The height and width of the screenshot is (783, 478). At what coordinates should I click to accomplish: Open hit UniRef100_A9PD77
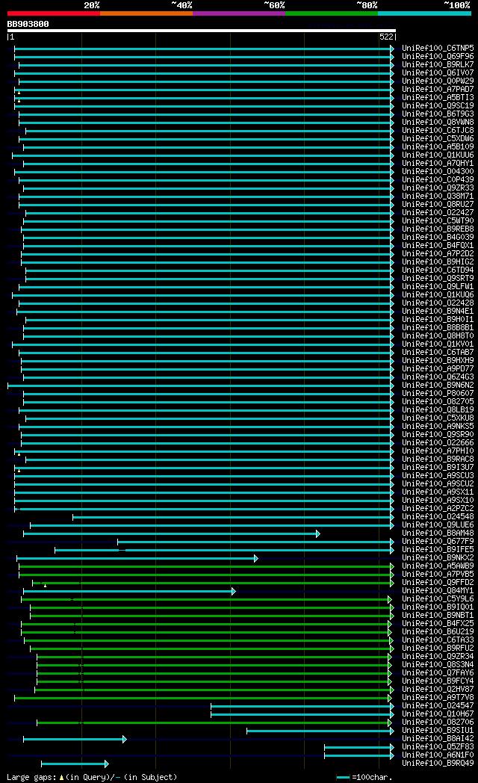438,368
